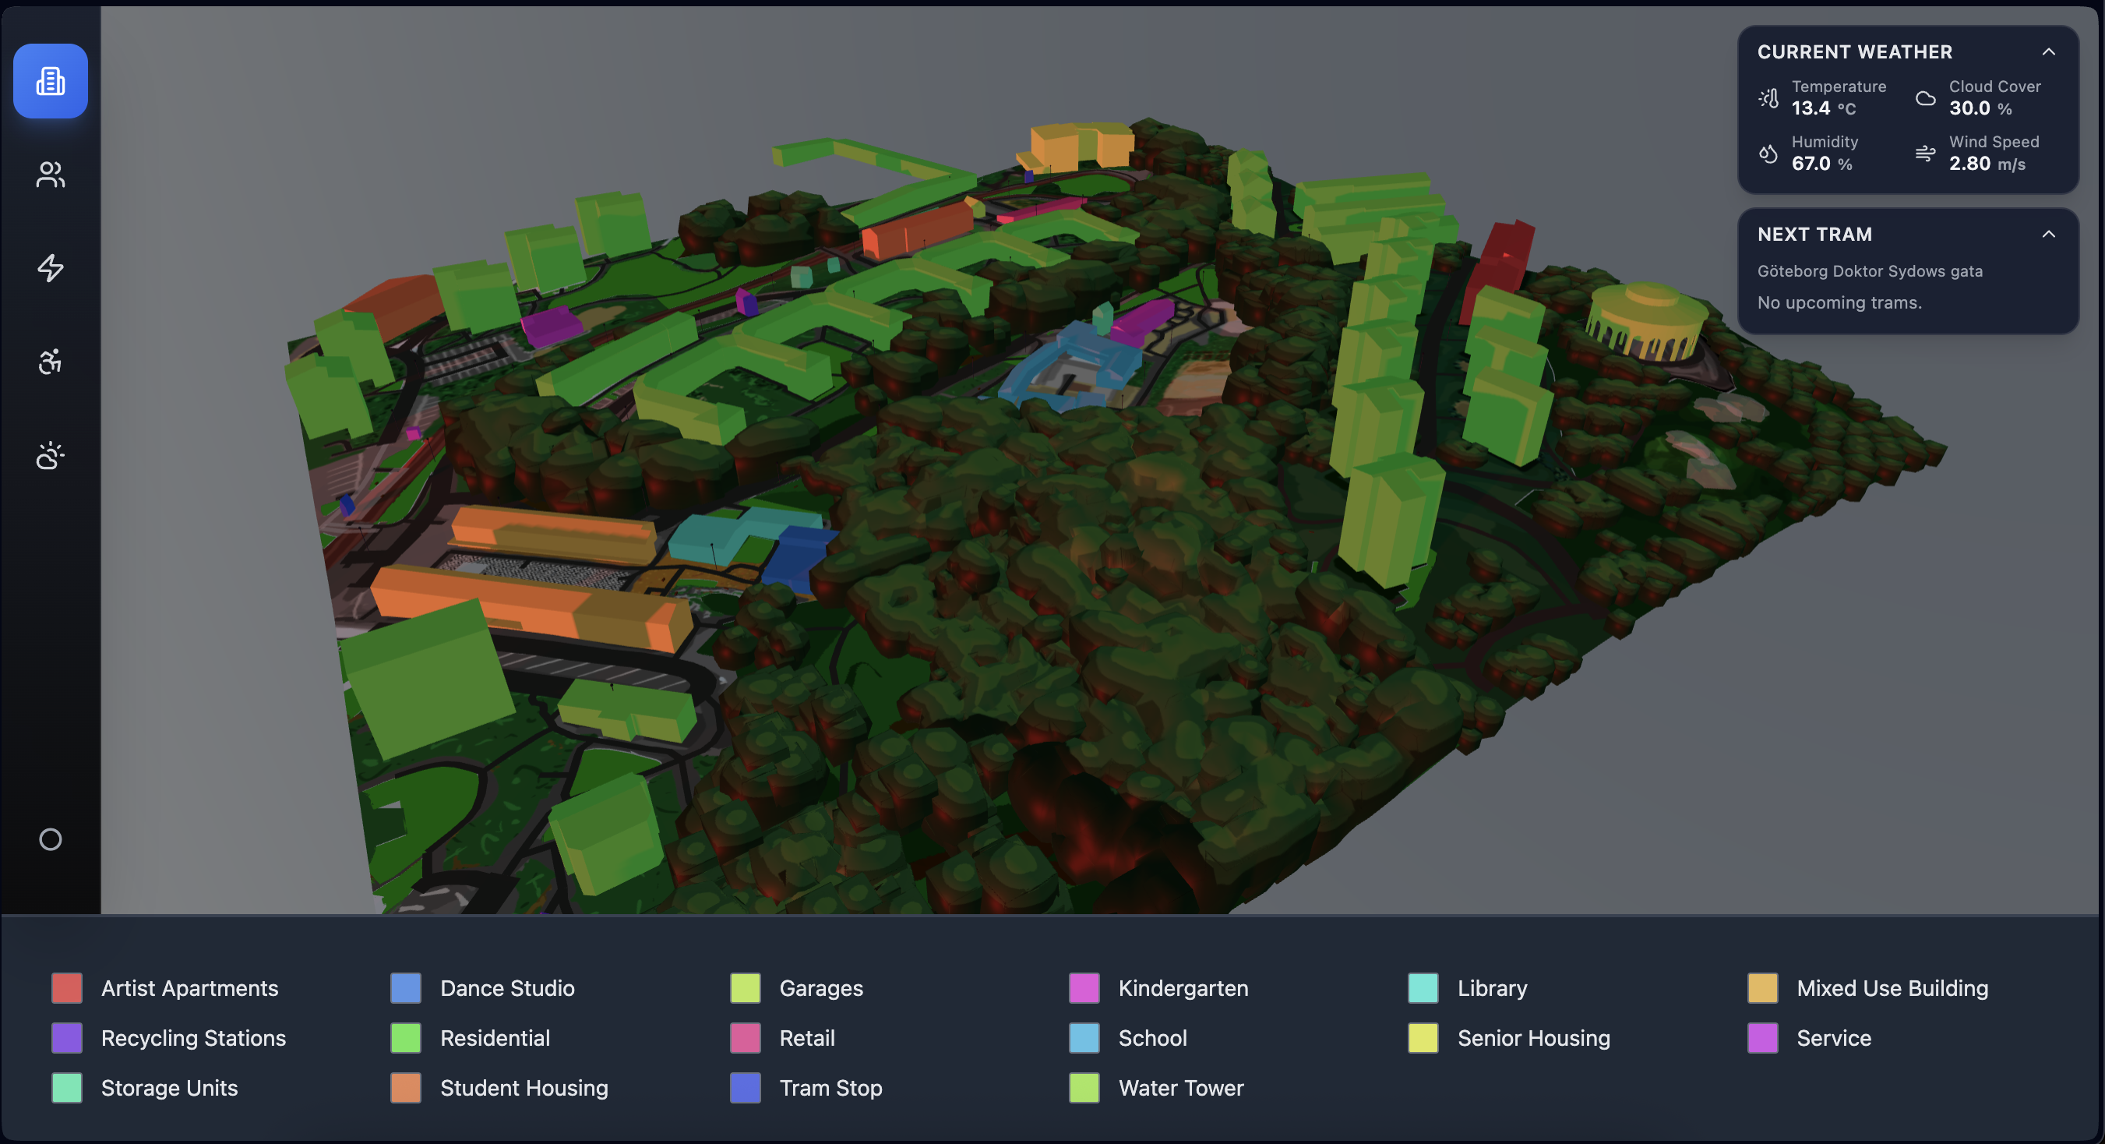This screenshot has width=2105, height=1144.
Task: Collapse the Current Weather panel
Action: 2048,52
